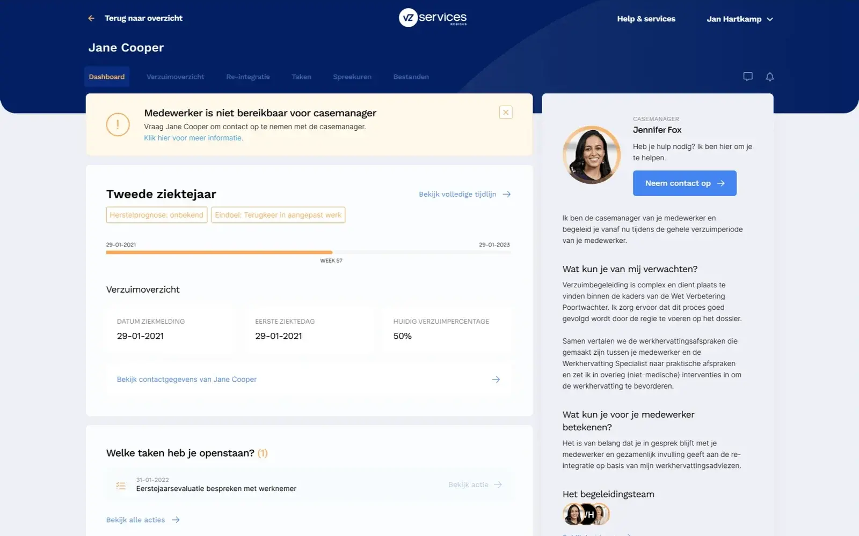
Task: Click the Terug naar overzicht link
Action: 143,18
